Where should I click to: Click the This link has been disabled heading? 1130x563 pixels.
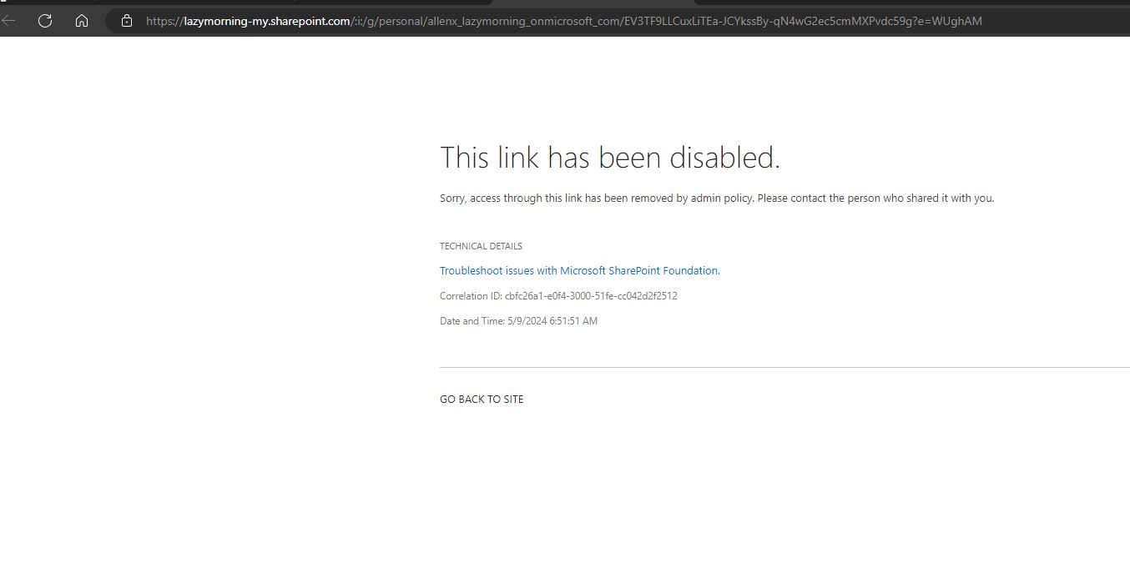pos(610,157)
